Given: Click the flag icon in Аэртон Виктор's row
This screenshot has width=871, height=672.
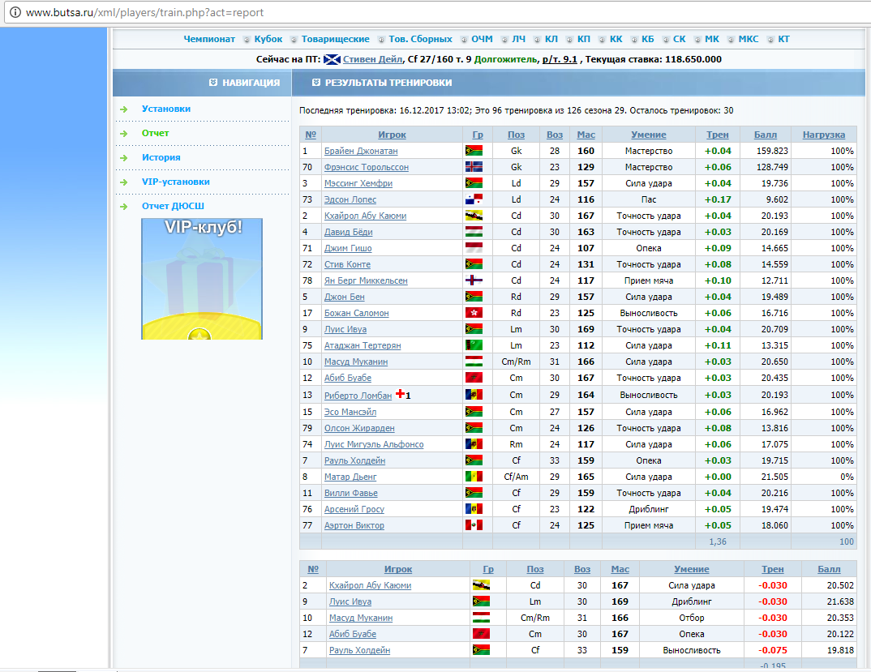Looking at the screenshot, I should 474,524.
